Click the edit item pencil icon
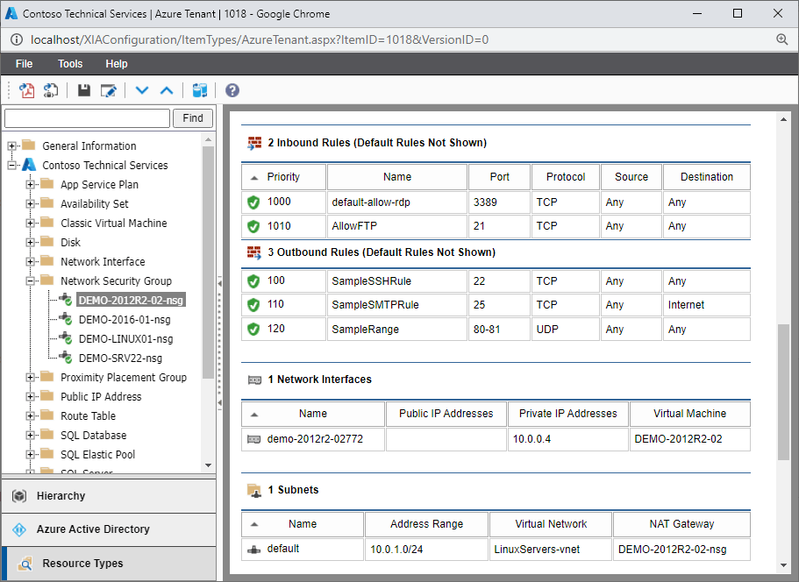 point(109,90)
